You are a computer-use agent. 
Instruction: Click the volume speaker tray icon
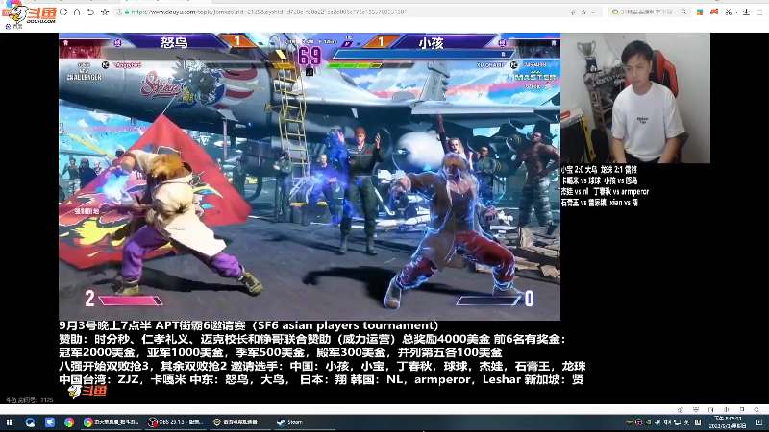pyautogui.click(x=667, y=422)
